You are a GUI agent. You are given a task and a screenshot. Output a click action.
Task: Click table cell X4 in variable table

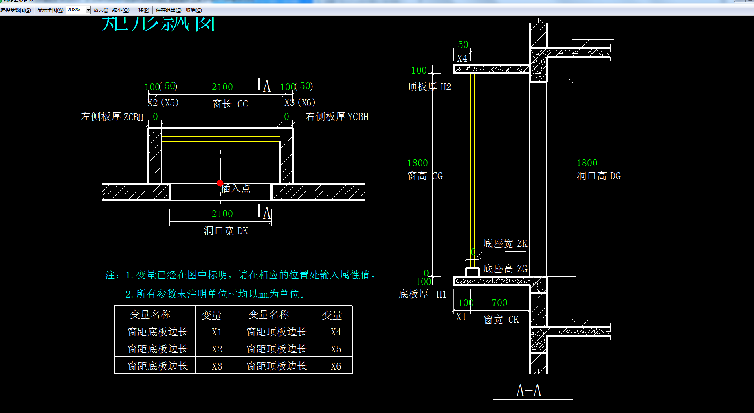336,332
